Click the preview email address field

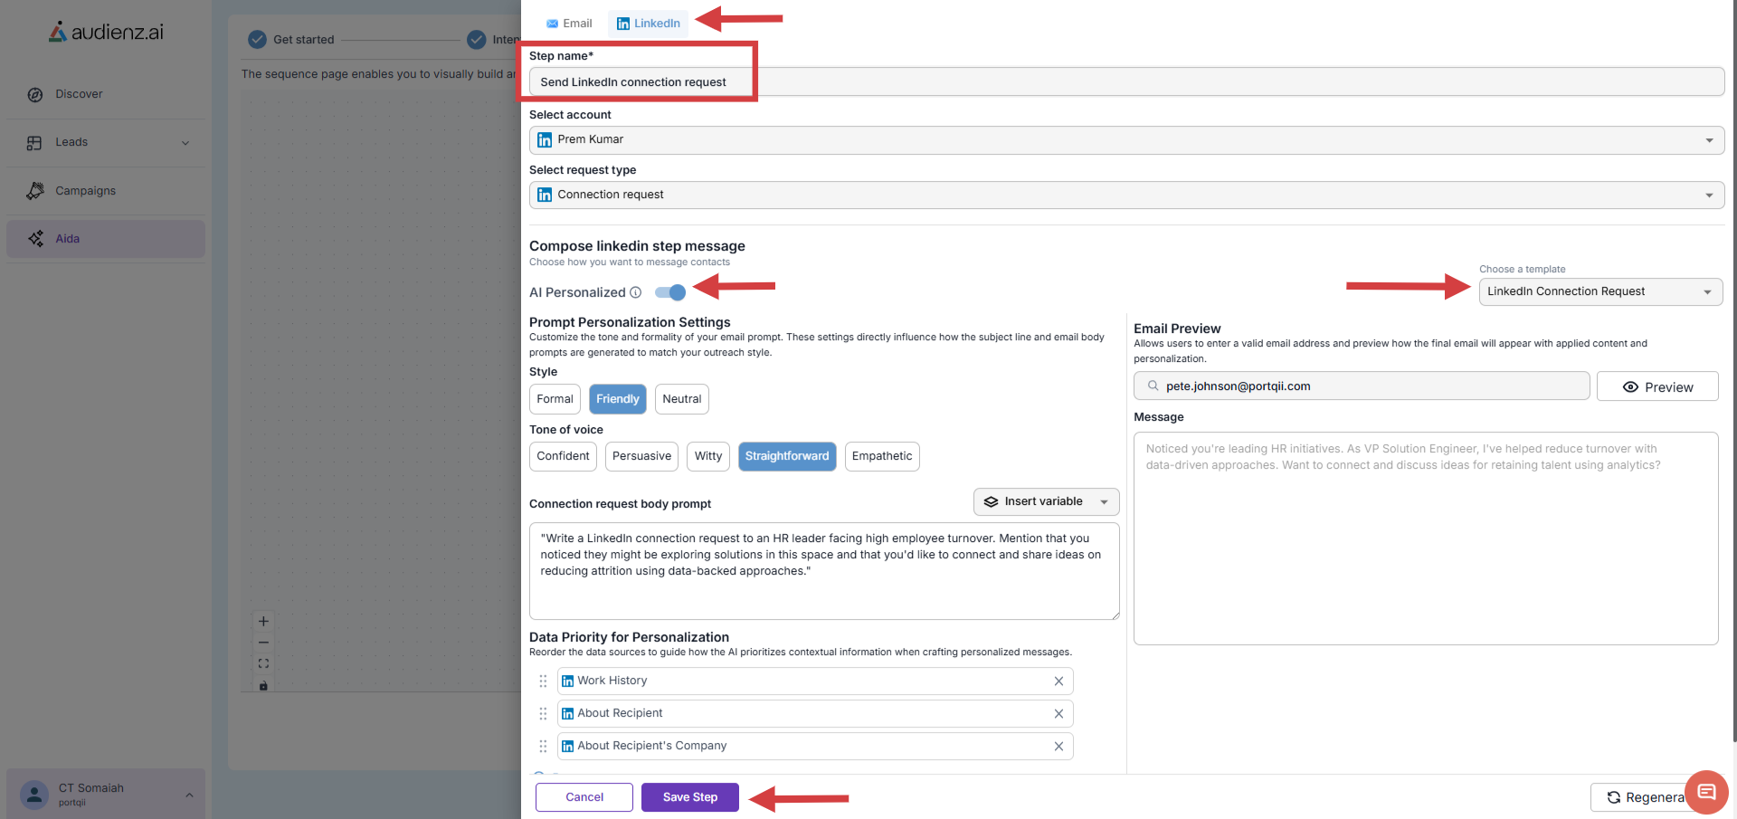point(1362,386)
